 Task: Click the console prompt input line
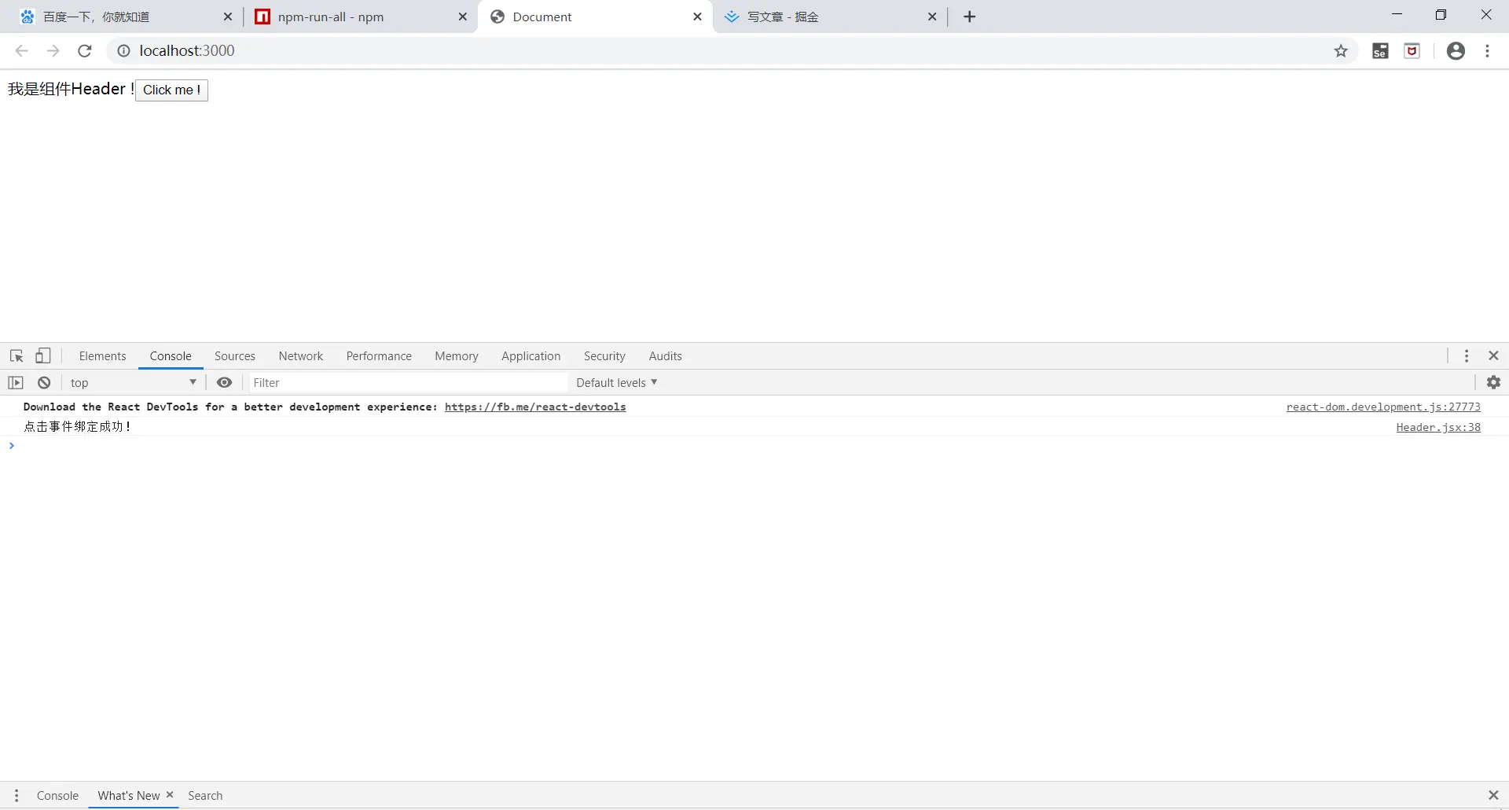click(x=754, y=446)
